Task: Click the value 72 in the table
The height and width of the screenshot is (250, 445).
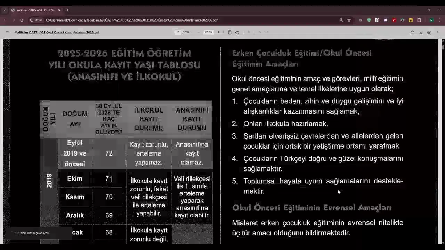Action: coord(109,153)
